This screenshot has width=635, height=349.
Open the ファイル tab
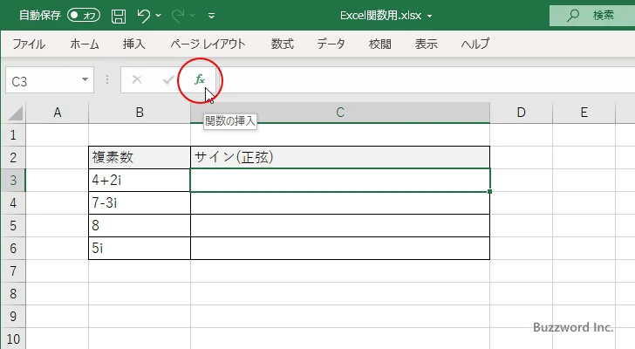[x=29, y=43]
